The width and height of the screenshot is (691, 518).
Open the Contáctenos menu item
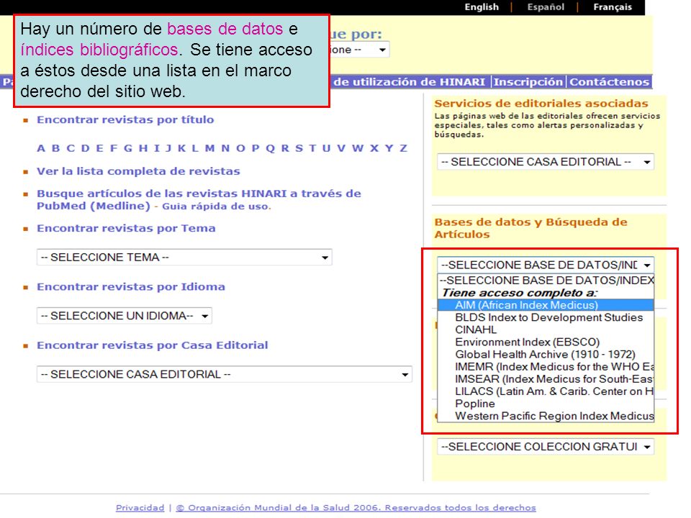pos(609,82)
